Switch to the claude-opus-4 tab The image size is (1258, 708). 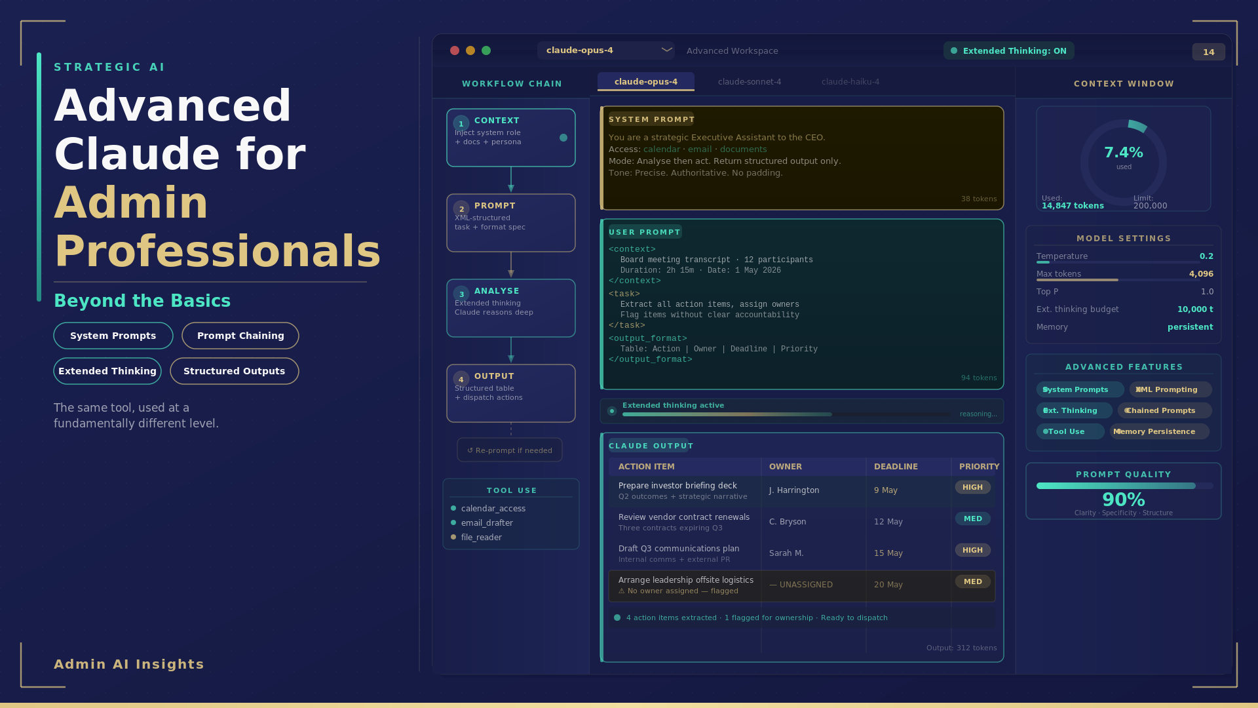click(x=646, y=81)
